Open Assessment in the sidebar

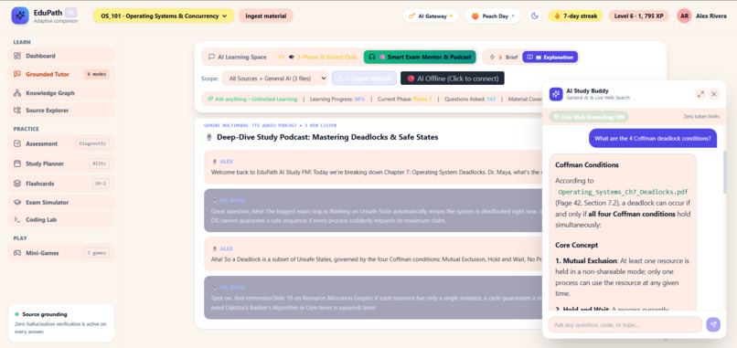coord(61,143)
